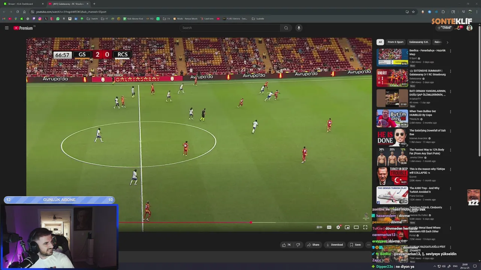Screen dimensions: 481x270
Task: Open a new browser tab with plus
Action: (94, 4)
